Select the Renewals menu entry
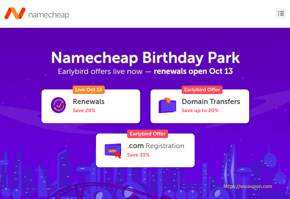Viewport: 290px width, 199px height. tap(89, 101)
